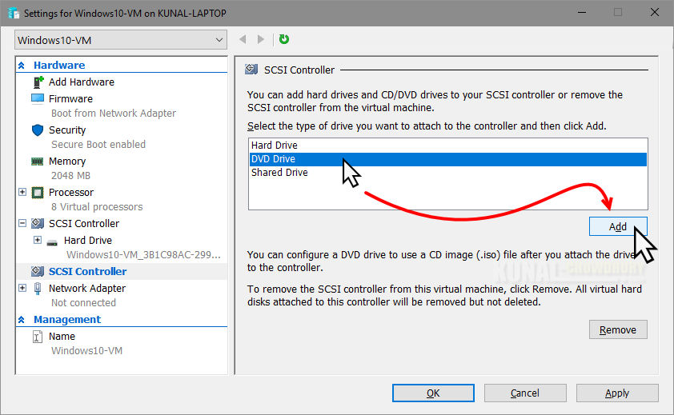
Task: Click 'Windows10-VM_3B1C98AC-299...' disk file name
Action: pyautogui.click(x=143, y=255)
